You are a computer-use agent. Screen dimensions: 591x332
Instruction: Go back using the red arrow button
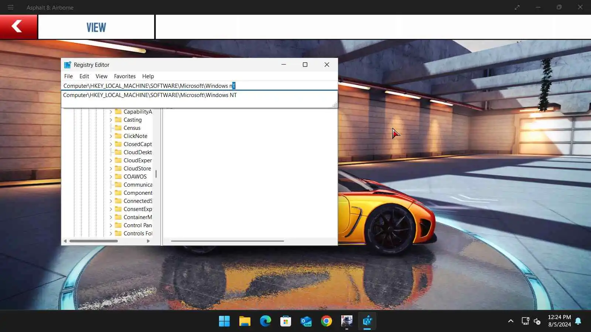[x=18, y=27]
